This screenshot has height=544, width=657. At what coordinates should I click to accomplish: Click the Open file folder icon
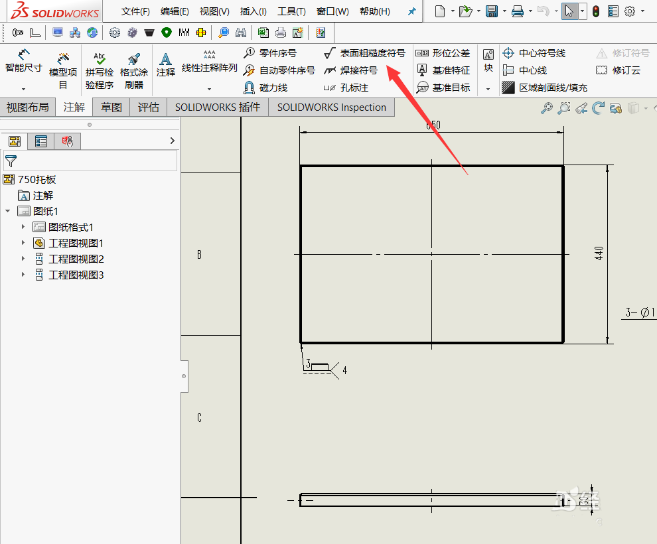click(465, 11)
